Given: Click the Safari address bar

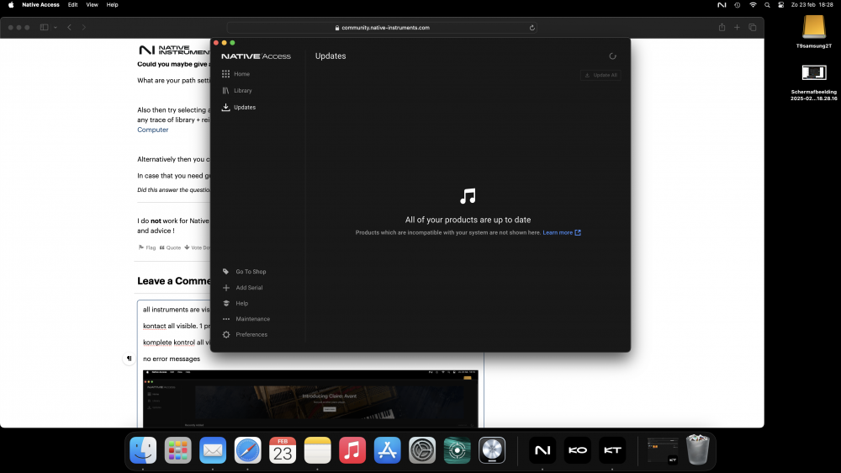Looking at the screenshot, I should point(382,28).
